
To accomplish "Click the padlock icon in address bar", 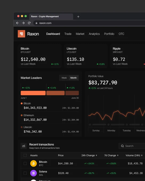I will (37, 23).
